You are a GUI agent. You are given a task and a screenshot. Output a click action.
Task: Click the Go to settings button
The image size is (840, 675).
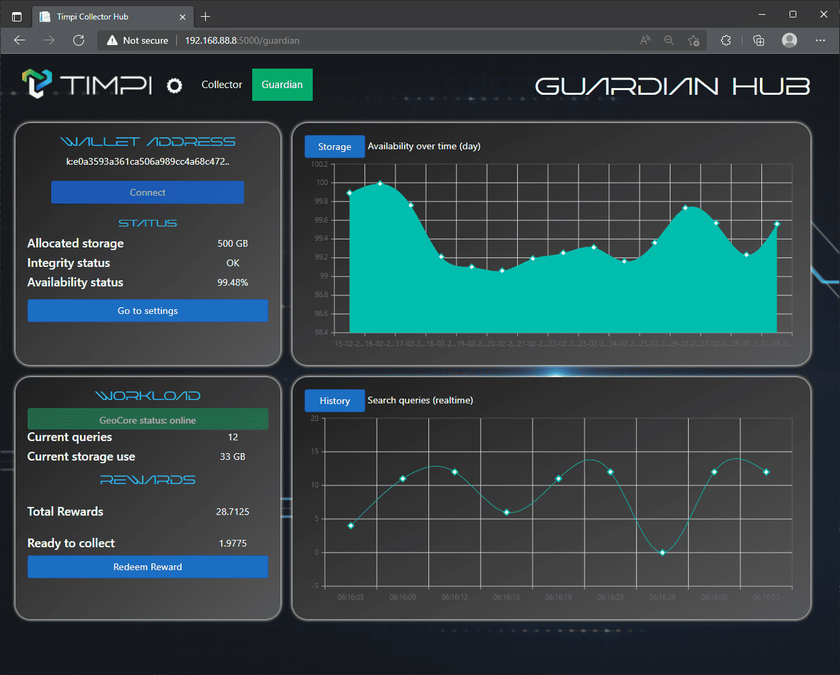148,311
